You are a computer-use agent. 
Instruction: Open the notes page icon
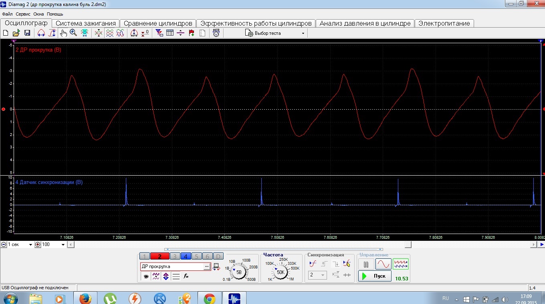point(202,33)
